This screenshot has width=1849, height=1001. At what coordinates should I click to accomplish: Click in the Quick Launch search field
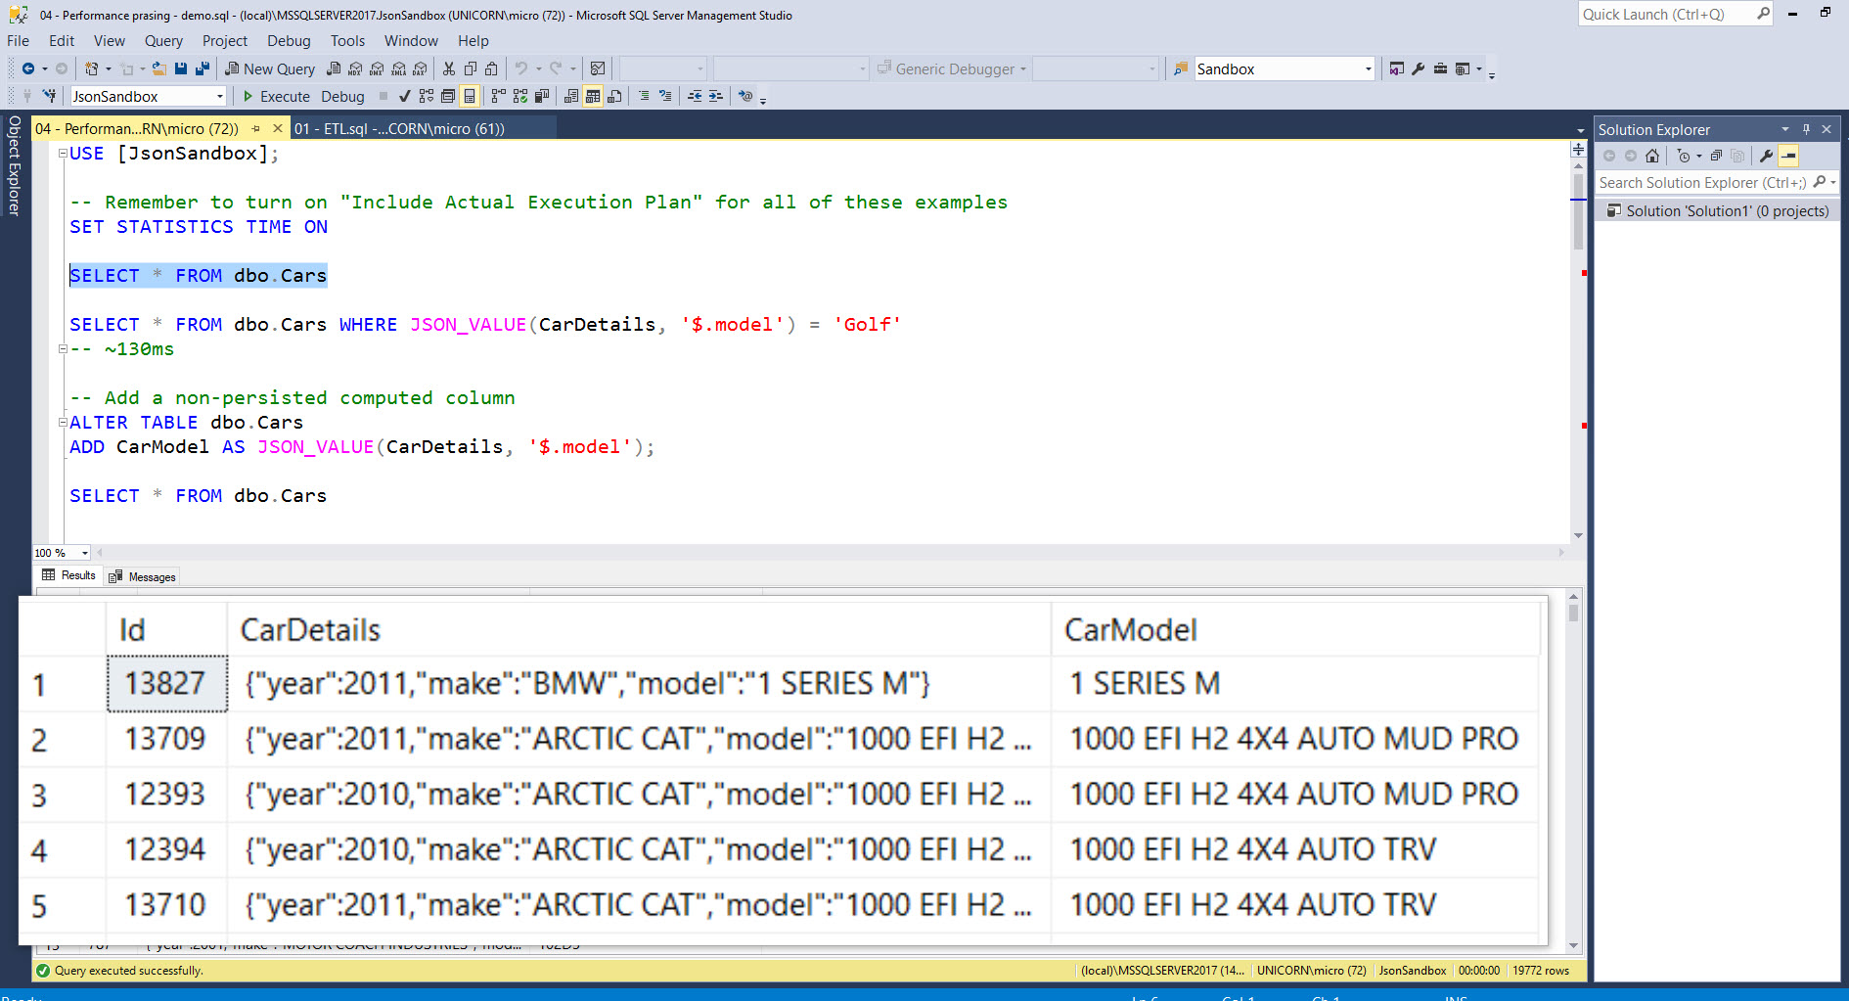pos(1675,14)
